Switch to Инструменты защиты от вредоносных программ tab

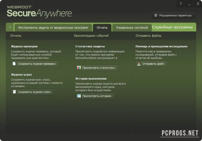[x=53, y=28]
